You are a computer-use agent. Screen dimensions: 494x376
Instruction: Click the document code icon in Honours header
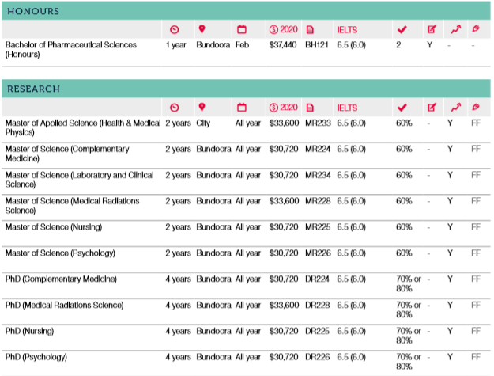(x=311, y=30)
